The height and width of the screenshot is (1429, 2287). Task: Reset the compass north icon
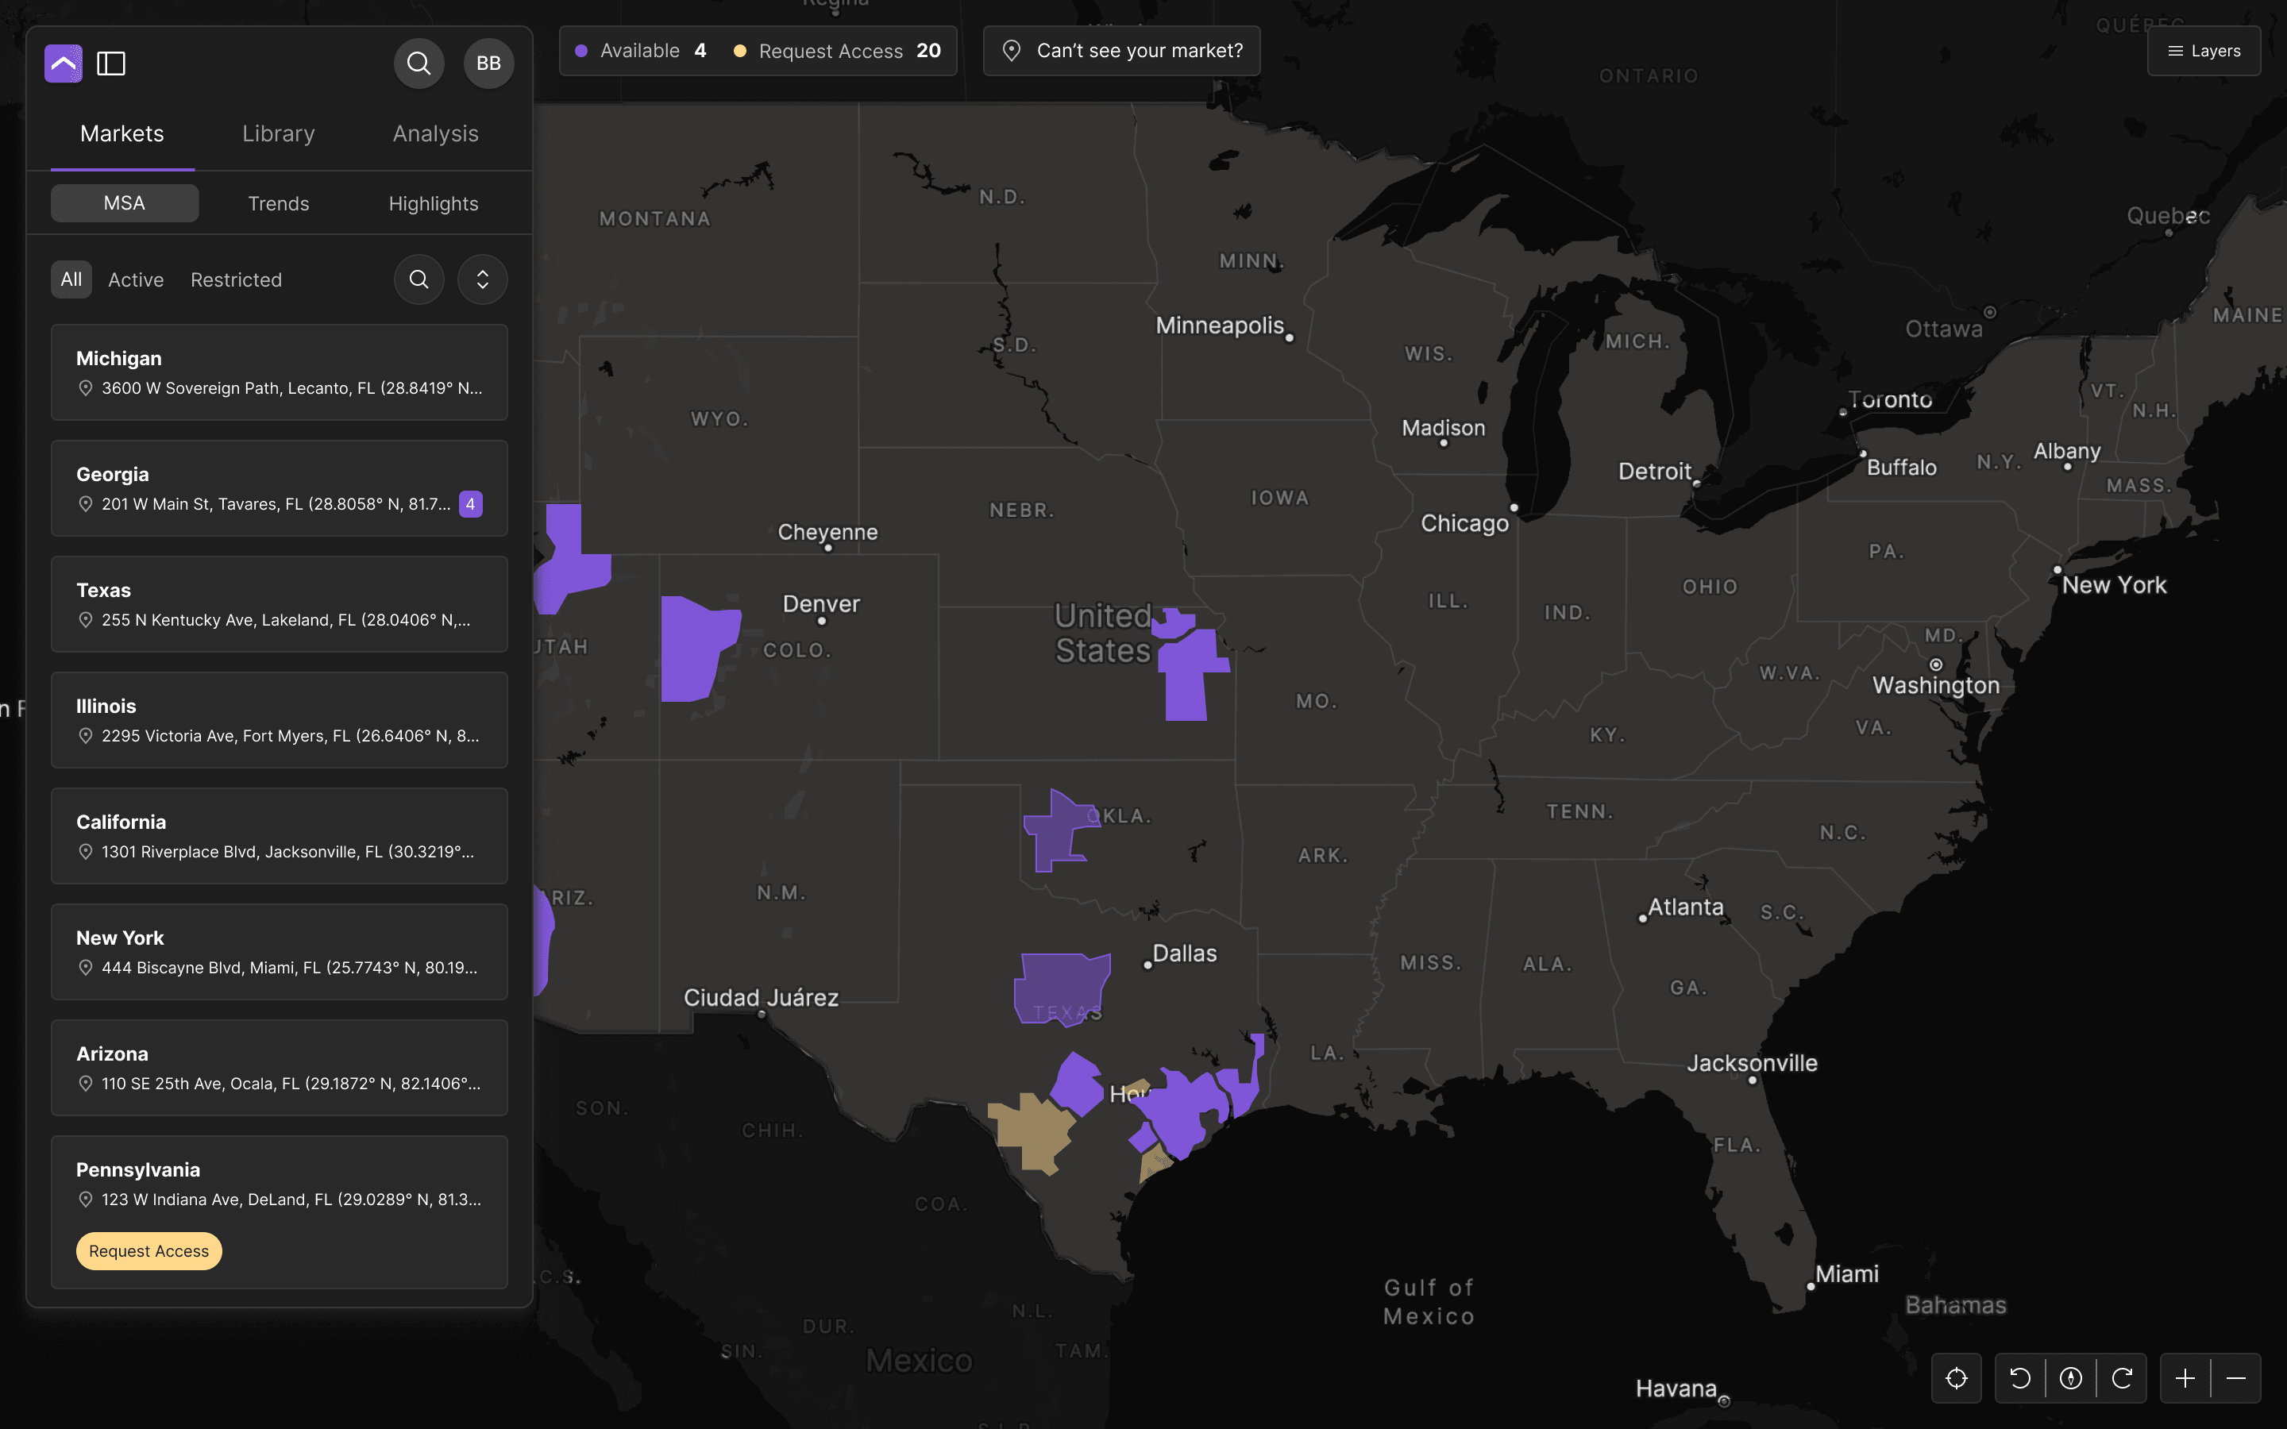(x=2070, y=1378)
